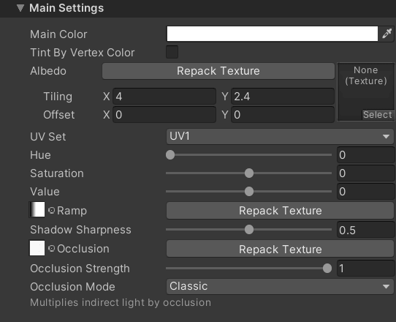Open the Main Color white swatch
The width and height of the screenshot is (396, 322).
tap(273, 34)
